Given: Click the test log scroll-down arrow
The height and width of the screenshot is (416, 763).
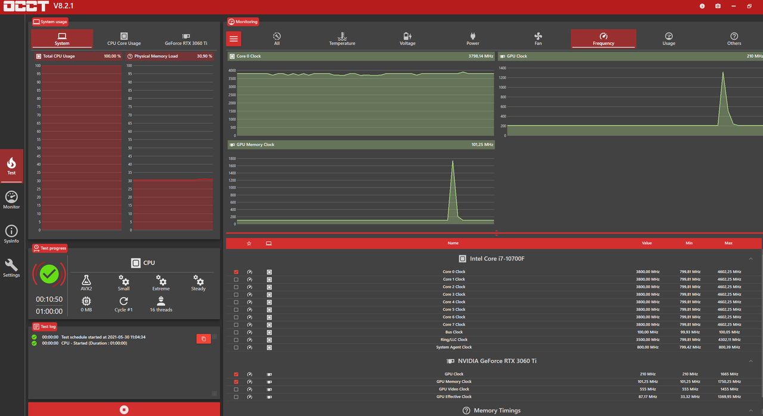Looking at the screenshot, I should (215, 394).
